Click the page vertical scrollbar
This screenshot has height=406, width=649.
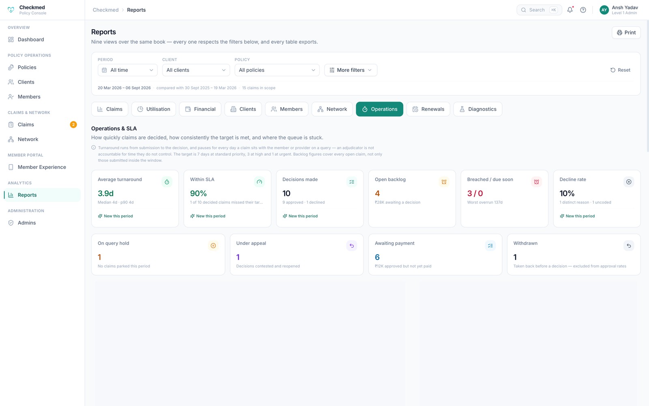click(x=647, y=86)
